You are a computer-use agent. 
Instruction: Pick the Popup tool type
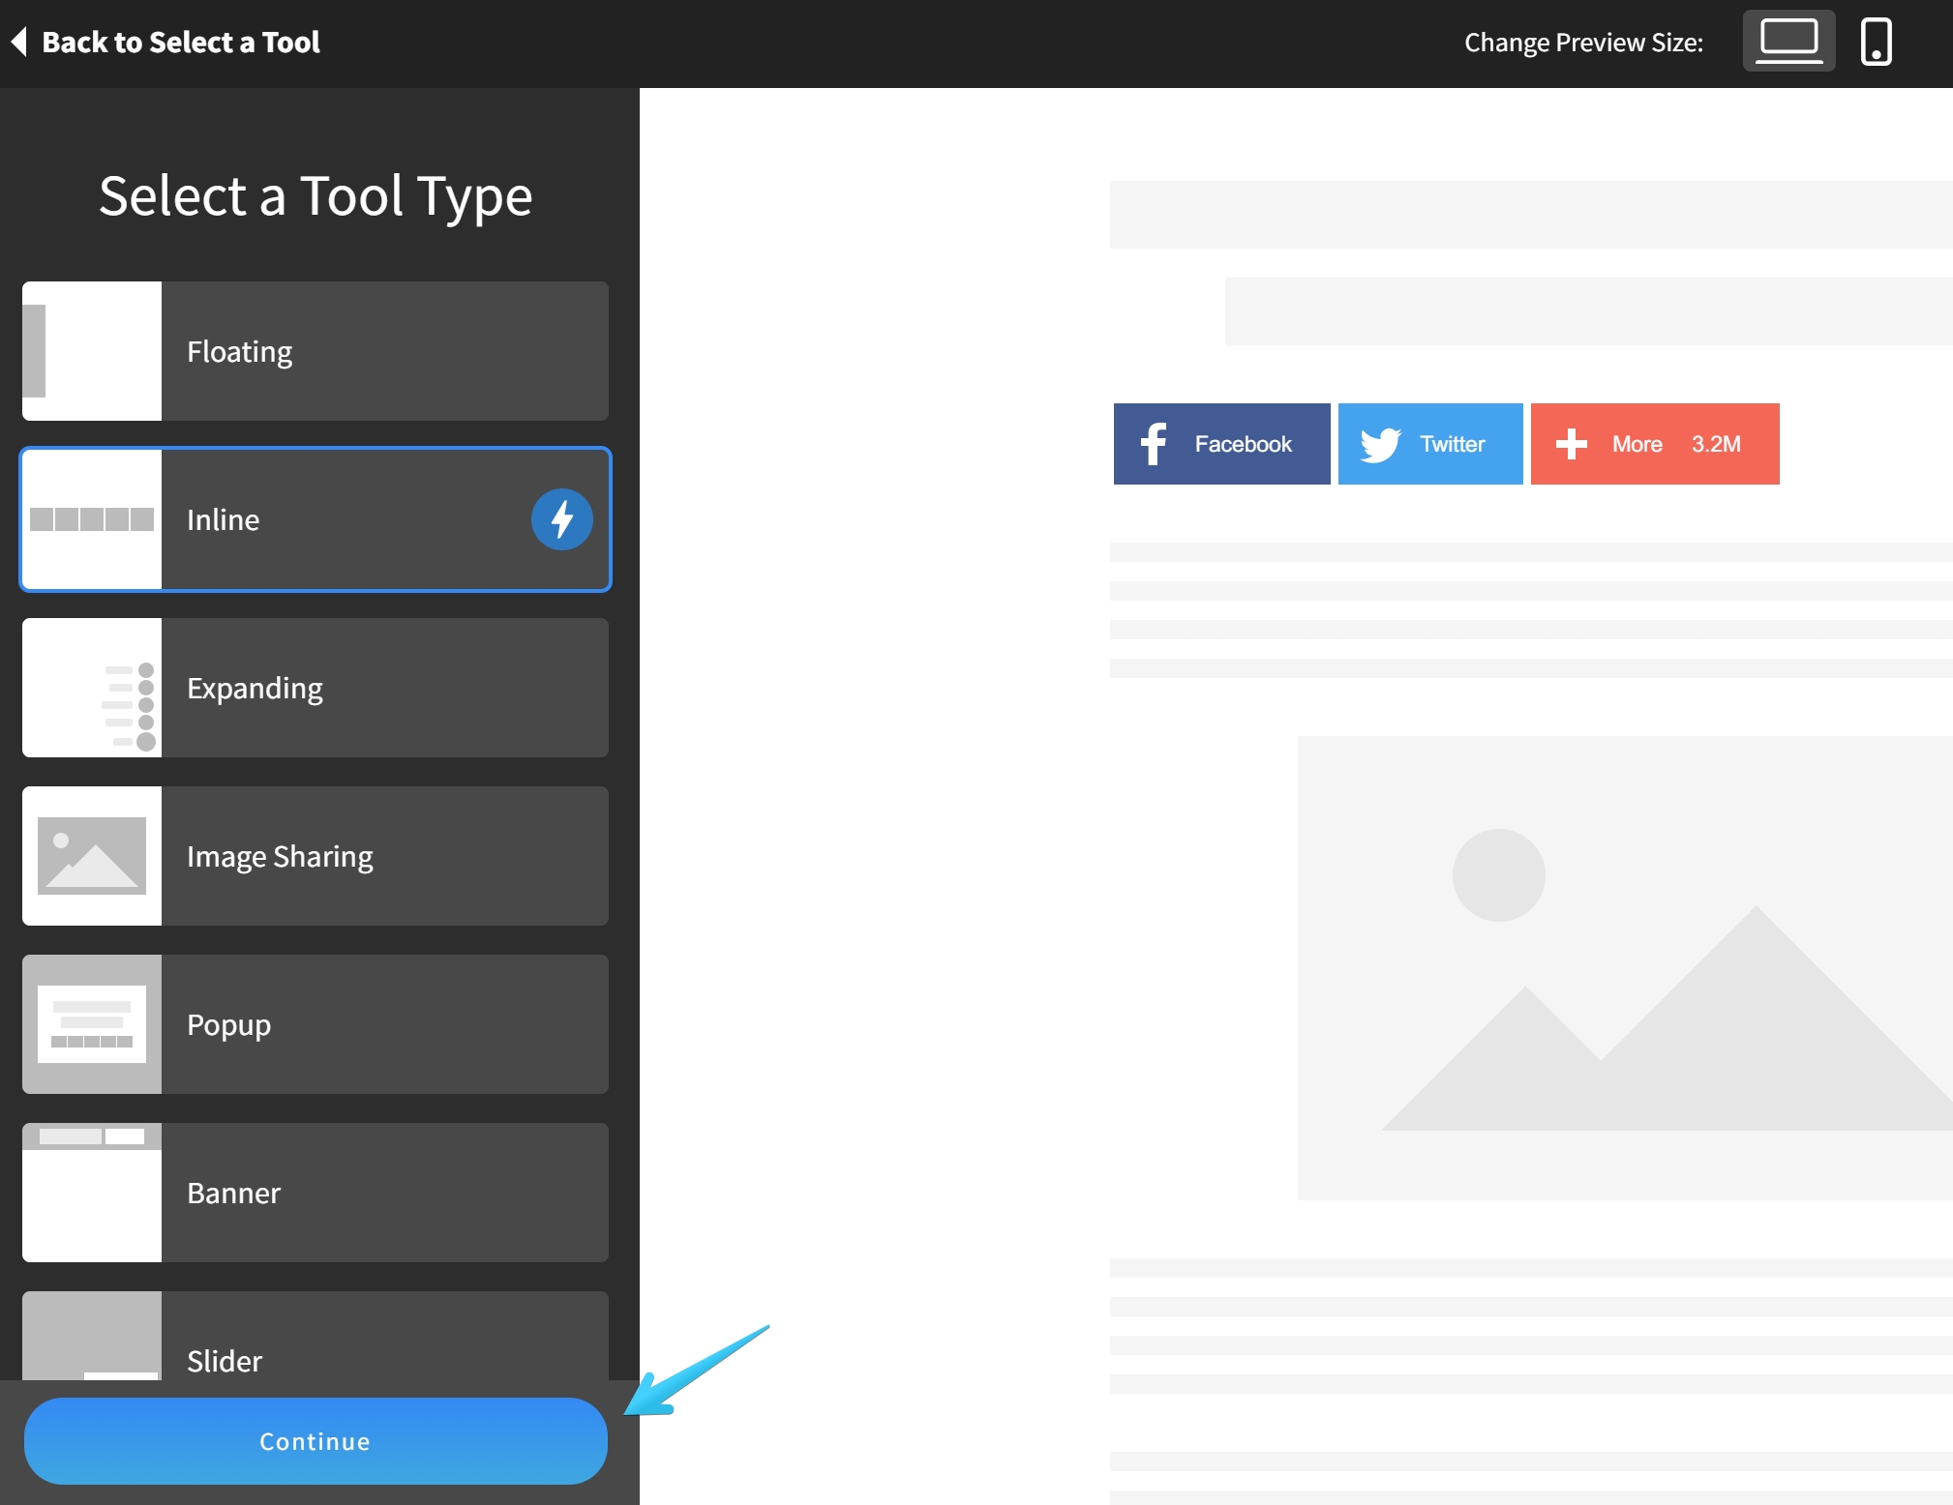click(383, 1024)
